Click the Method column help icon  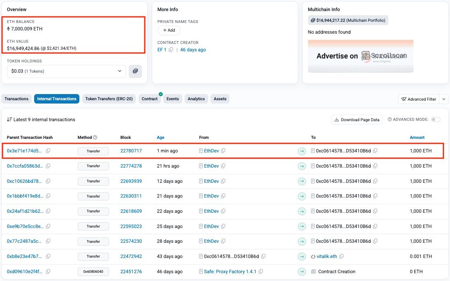pos(95,137)
